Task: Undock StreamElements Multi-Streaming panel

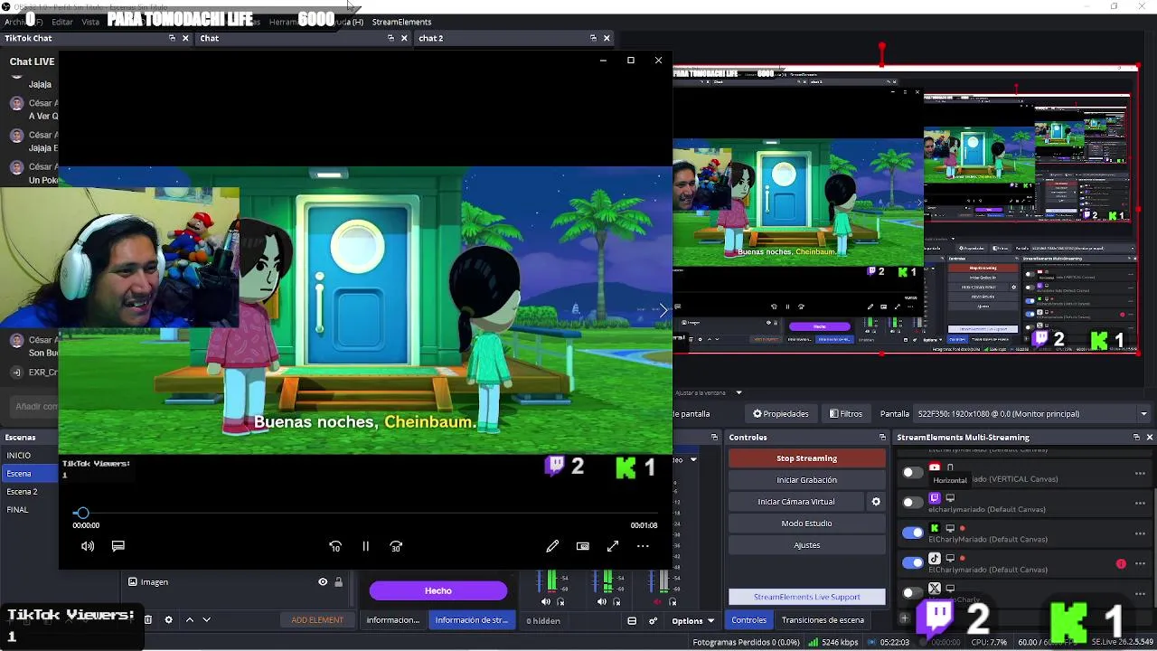Action: [x=1136, y=438]
